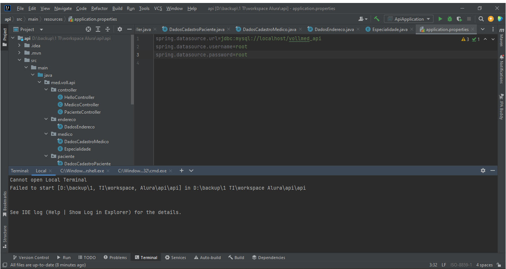Close the DadosEndereco.java tab
The width and height of the screenshot is (506, 269).
[358, 30]
